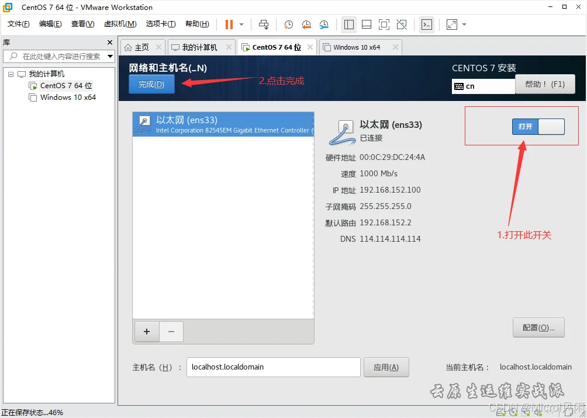Click the 完成(D) done button

tap(151, 84)
